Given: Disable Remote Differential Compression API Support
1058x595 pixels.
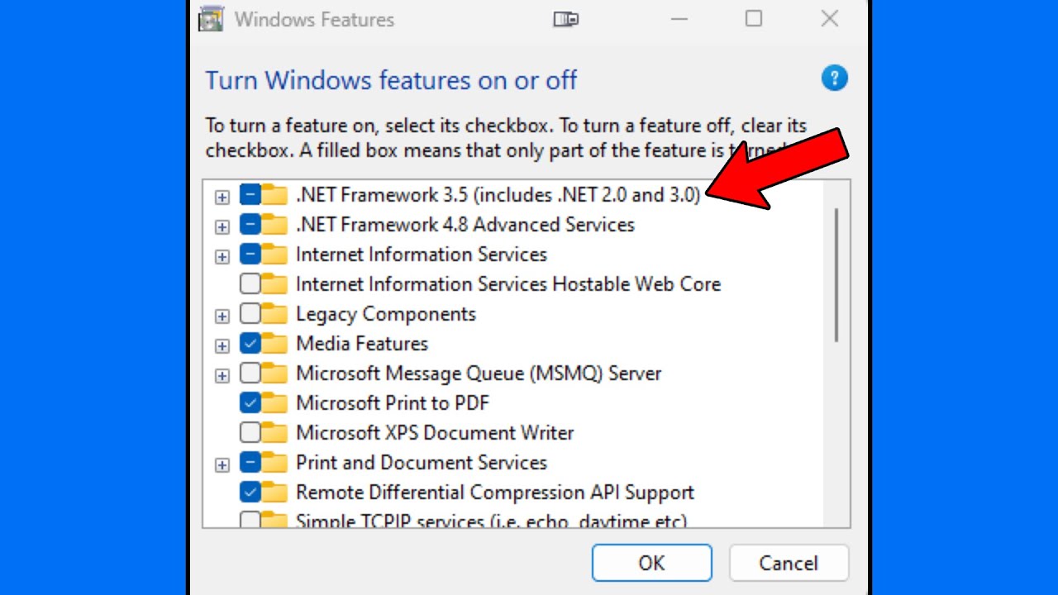Looking at the screenshot, I should (250, 493).
